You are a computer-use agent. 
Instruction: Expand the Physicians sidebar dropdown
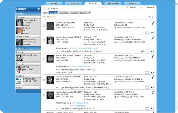tap(40, 64)
